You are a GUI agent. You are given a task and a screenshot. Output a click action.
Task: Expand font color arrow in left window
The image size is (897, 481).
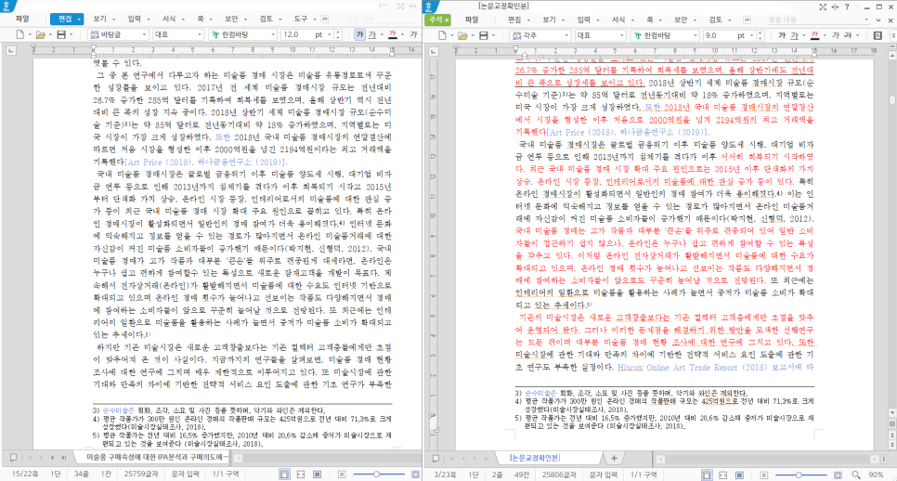402,35
